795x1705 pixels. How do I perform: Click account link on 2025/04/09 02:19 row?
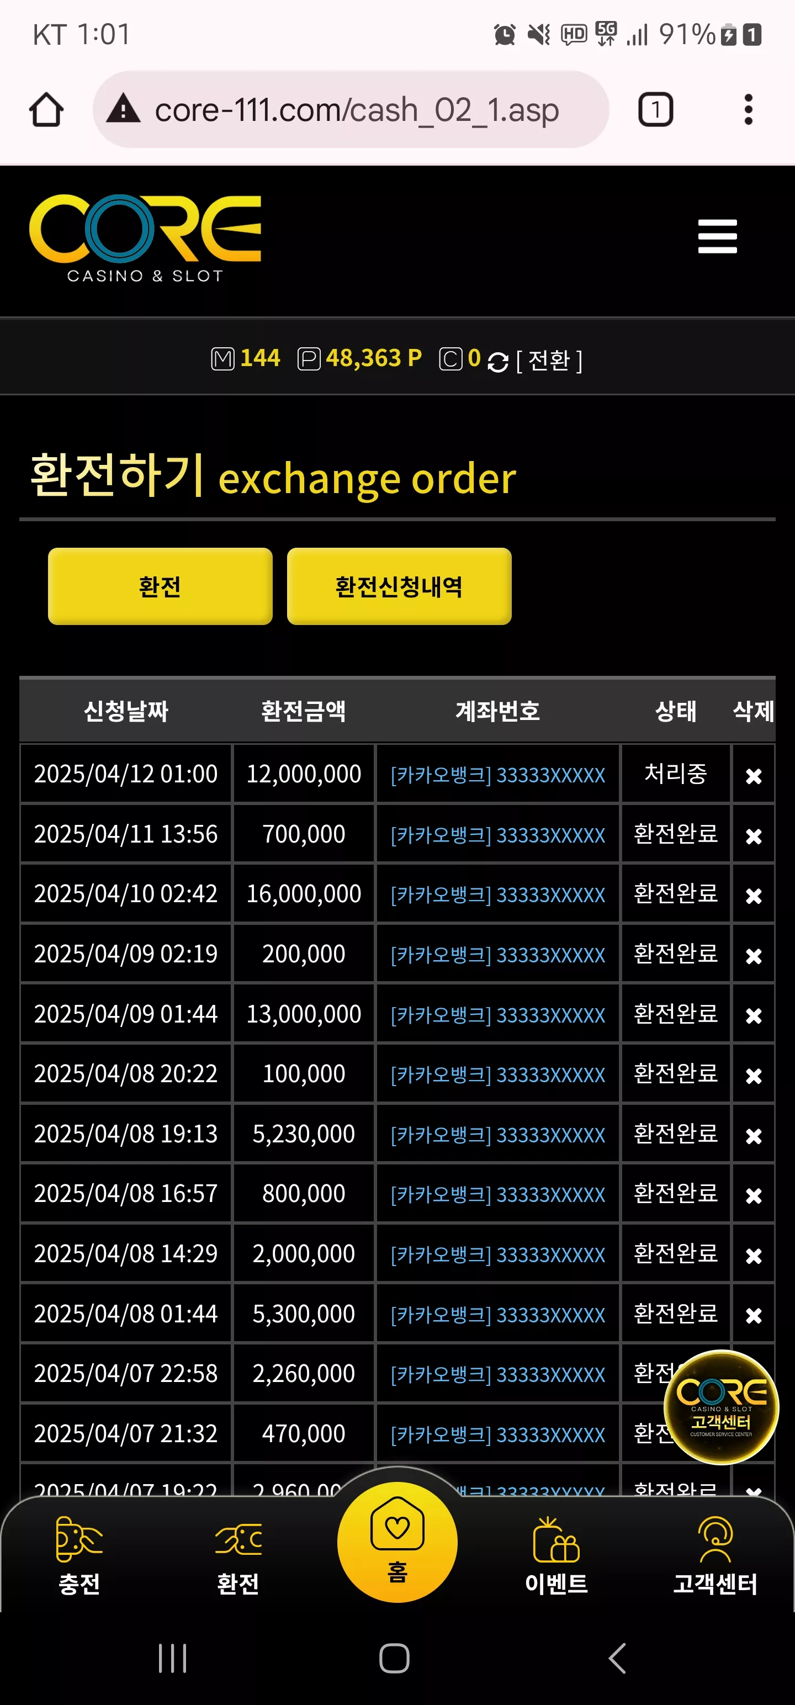pyautogui.click(x=498, y=955)
